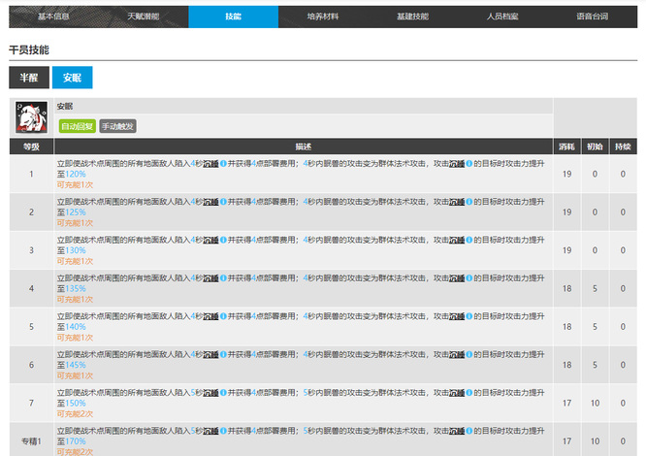Click info icon after 陷入5秒沉睡 in level 7 row

(x=223, y=393)
